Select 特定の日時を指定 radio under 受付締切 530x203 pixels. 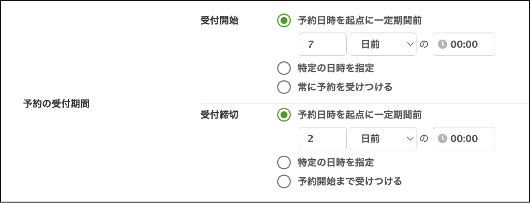click(x=284, y=163)
